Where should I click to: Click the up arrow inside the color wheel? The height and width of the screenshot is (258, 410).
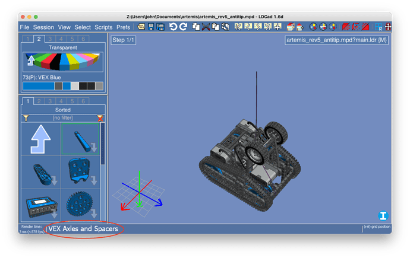(x=31, y=60)
